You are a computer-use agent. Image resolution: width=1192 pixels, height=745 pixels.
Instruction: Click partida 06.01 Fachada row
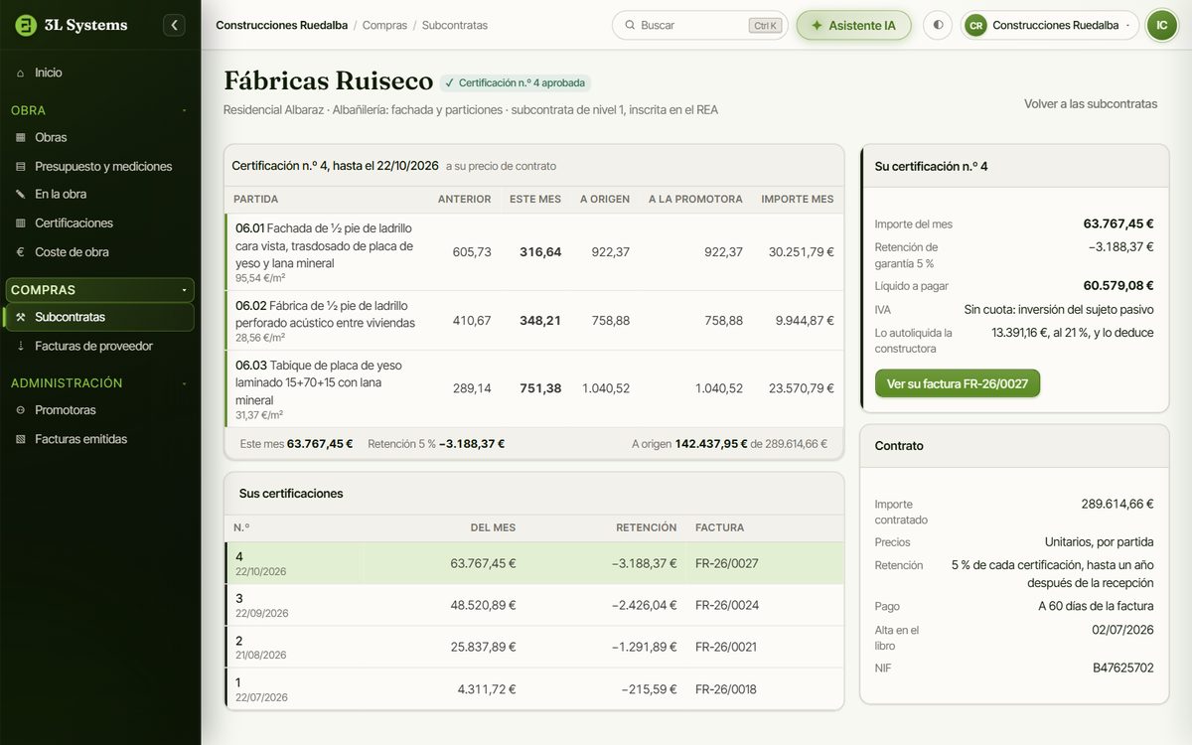point(534,251)
